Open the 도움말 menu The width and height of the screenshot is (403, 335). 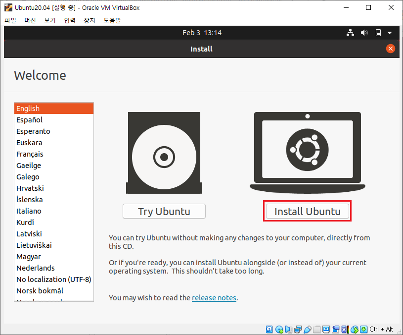pos(112,20)
